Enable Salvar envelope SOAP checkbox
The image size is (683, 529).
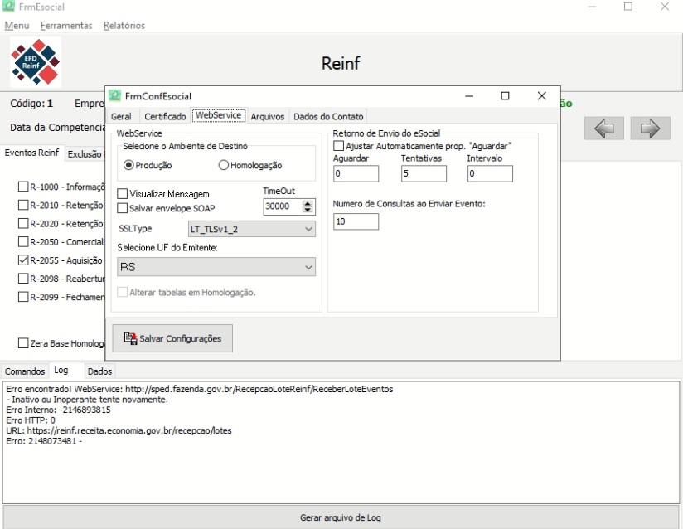123,208
